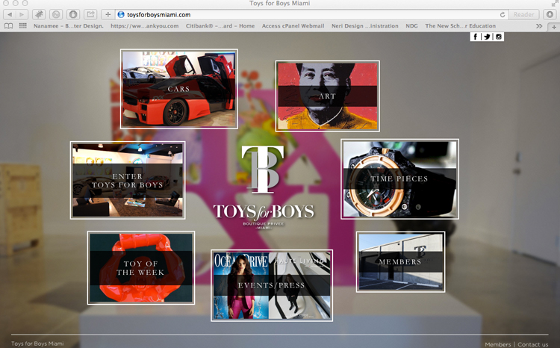Open the MEMBERS tile
This screenshot has height=348, width=560.
click(400, 262)
